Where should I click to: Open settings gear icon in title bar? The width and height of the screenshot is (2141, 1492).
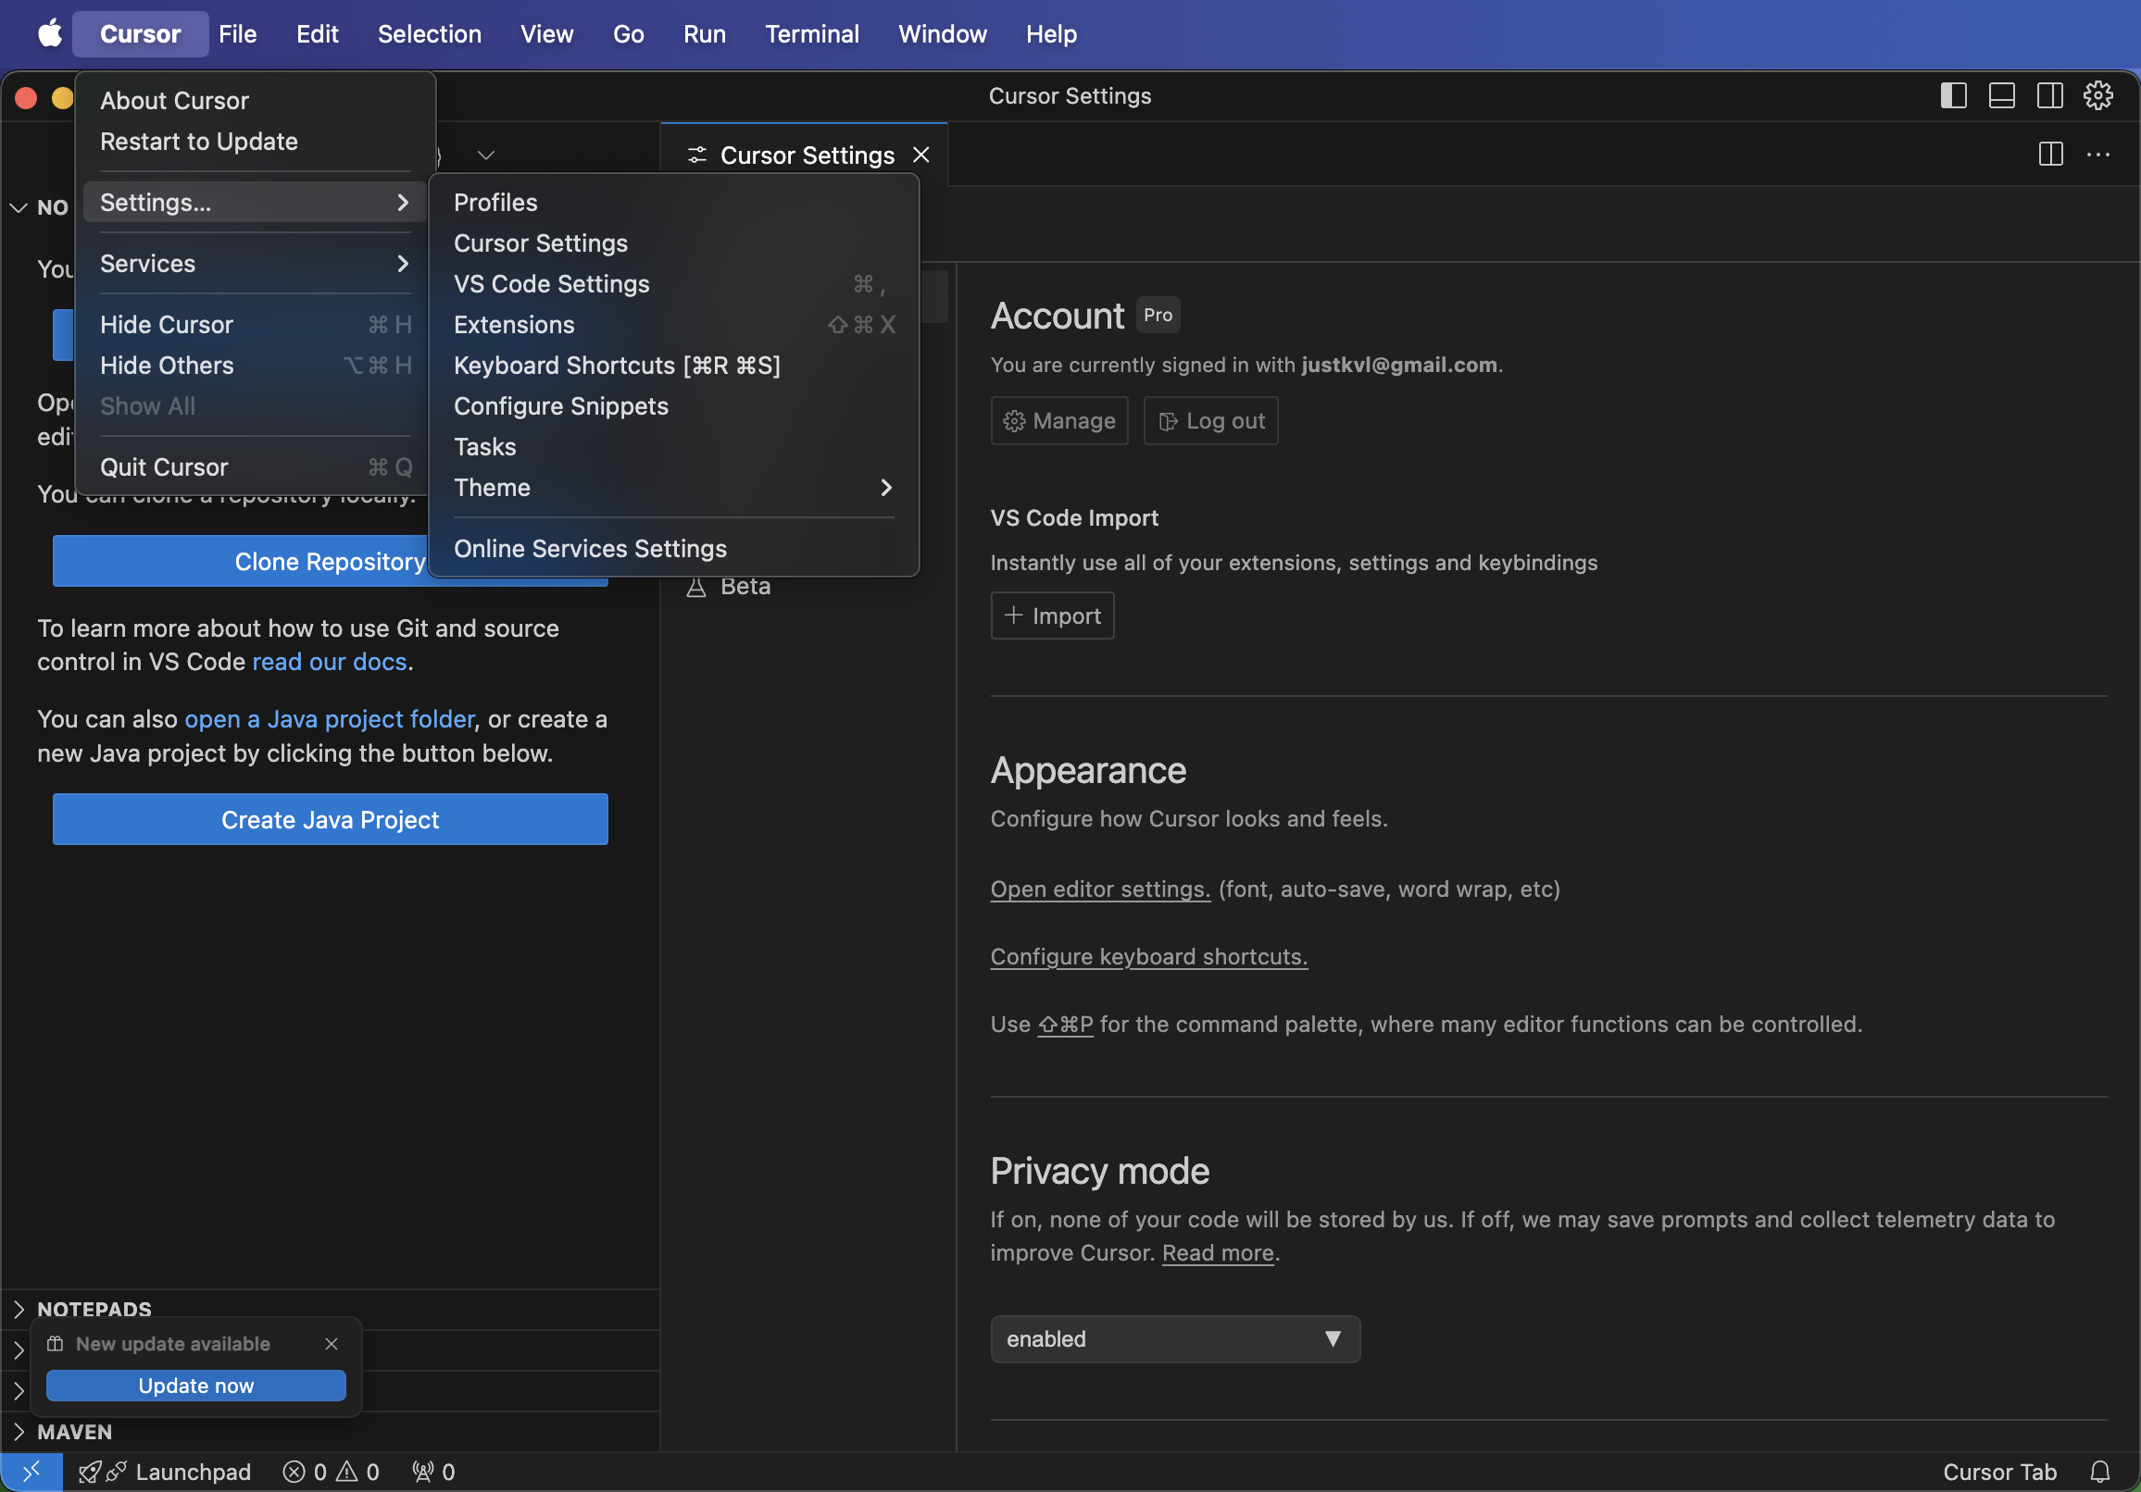(2097, 96)
